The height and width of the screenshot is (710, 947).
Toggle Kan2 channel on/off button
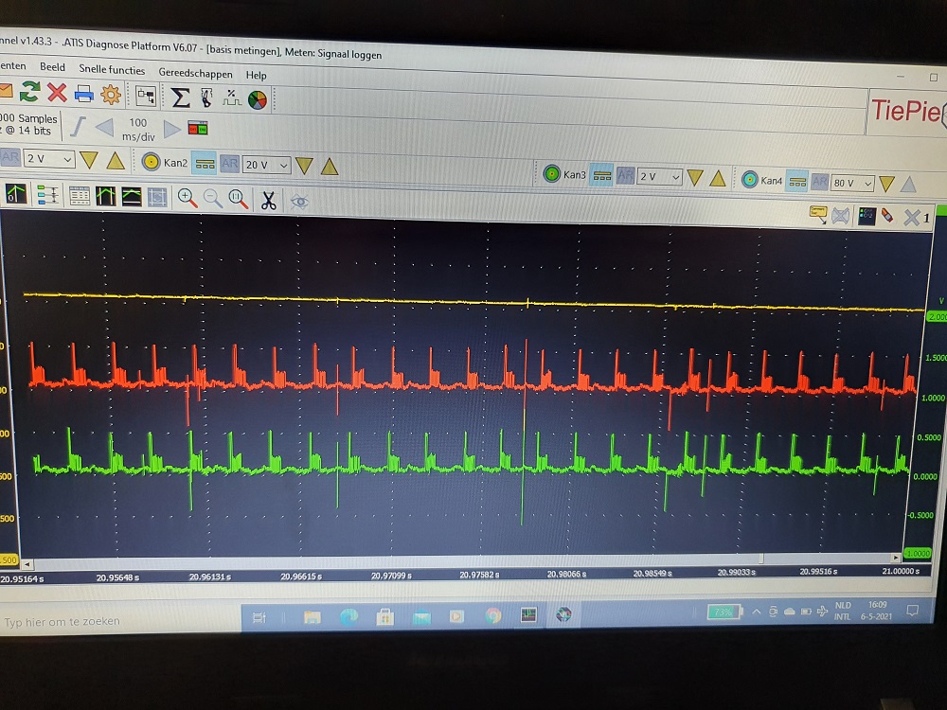[x=151, y=162]
